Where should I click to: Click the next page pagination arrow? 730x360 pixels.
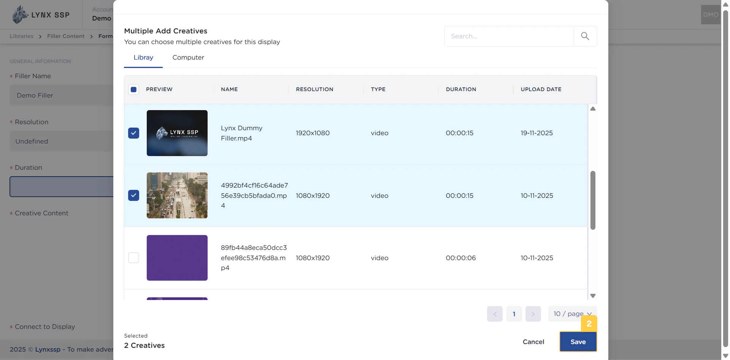coord(533,314)
